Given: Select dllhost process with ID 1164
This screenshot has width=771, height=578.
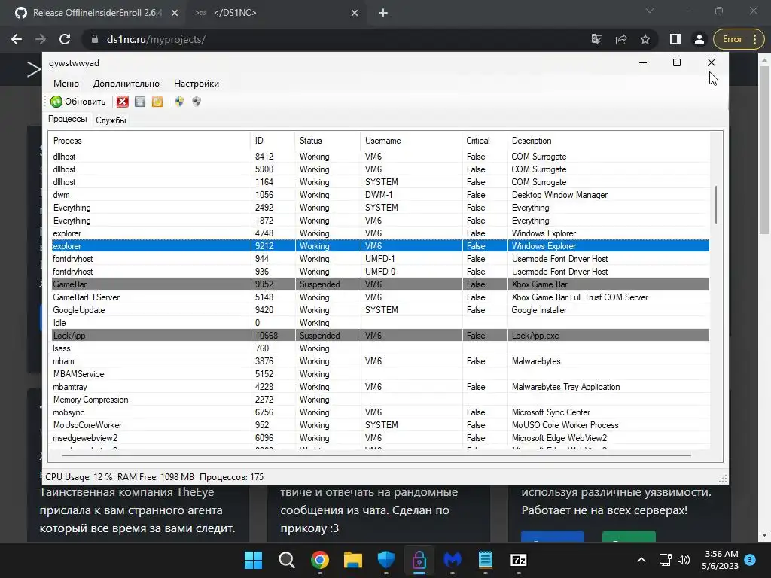Looking at the screenshot, I should click(x=380, y=182).
